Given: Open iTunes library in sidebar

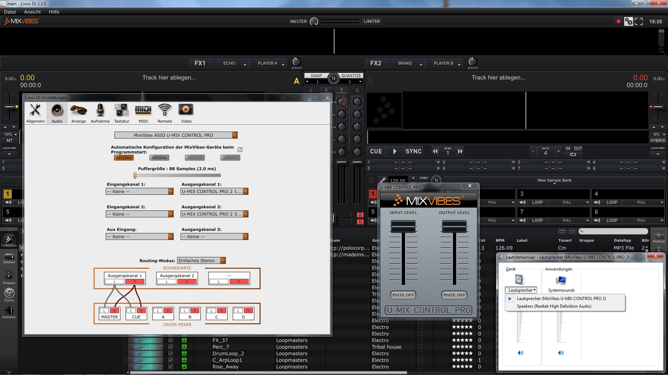Looking at the screenshot, I should click(9, 295).
